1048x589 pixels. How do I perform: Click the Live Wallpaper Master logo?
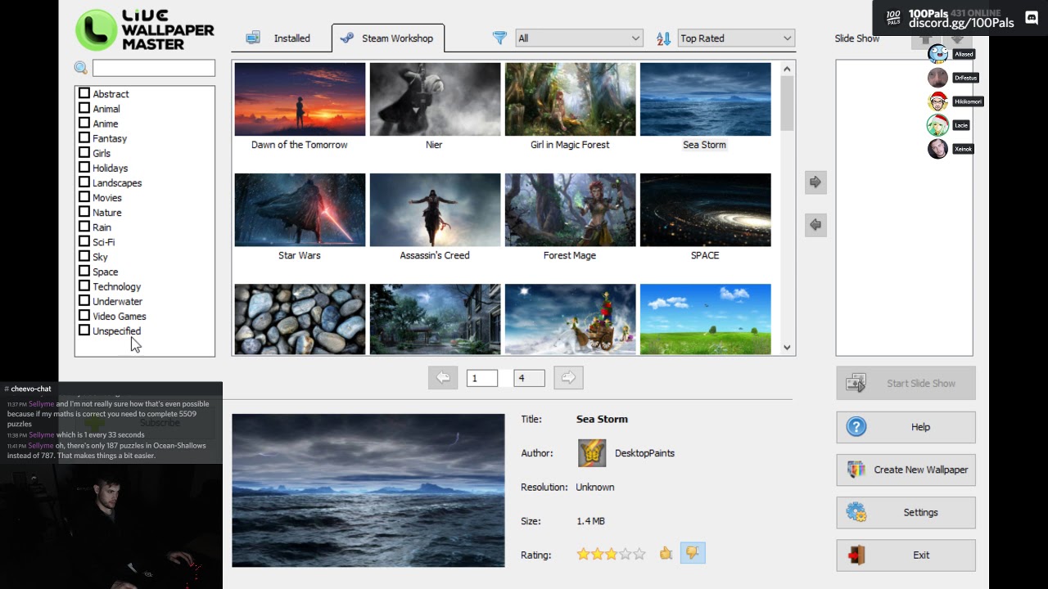145,30
